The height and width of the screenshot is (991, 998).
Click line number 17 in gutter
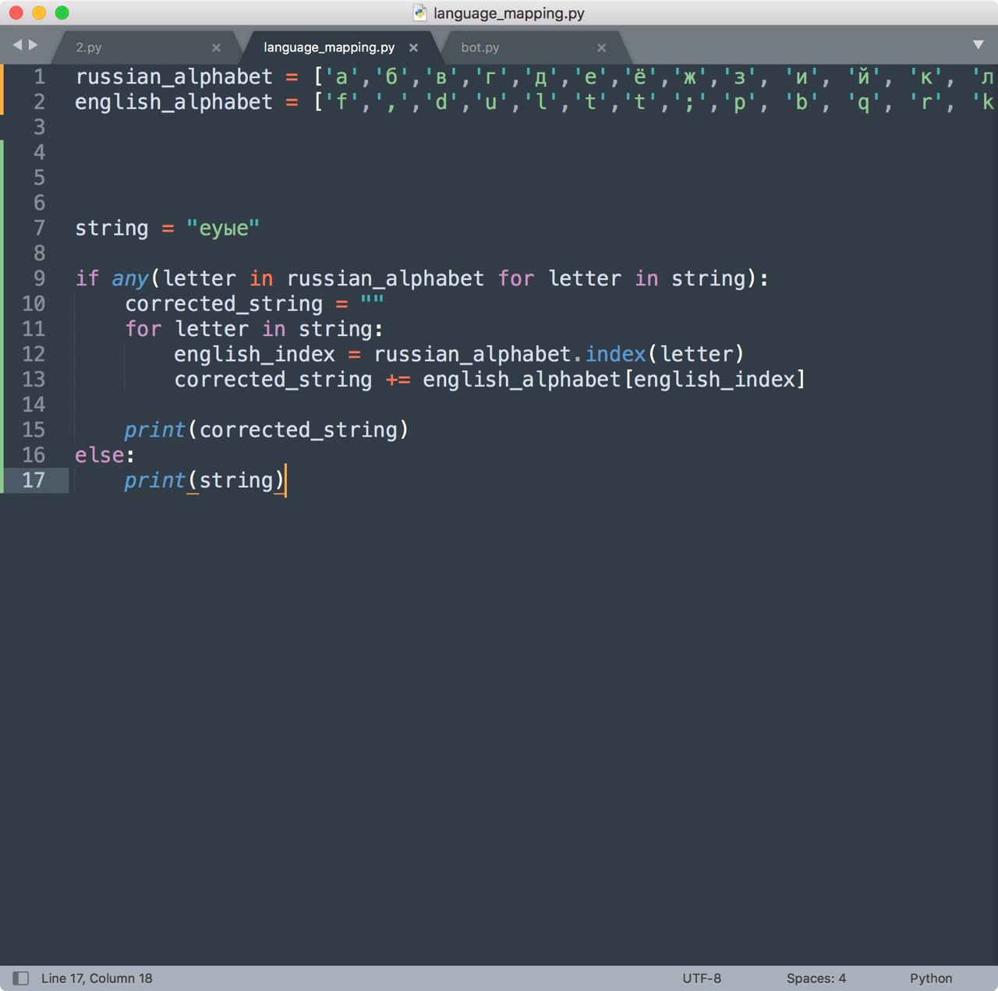point(34,480)
